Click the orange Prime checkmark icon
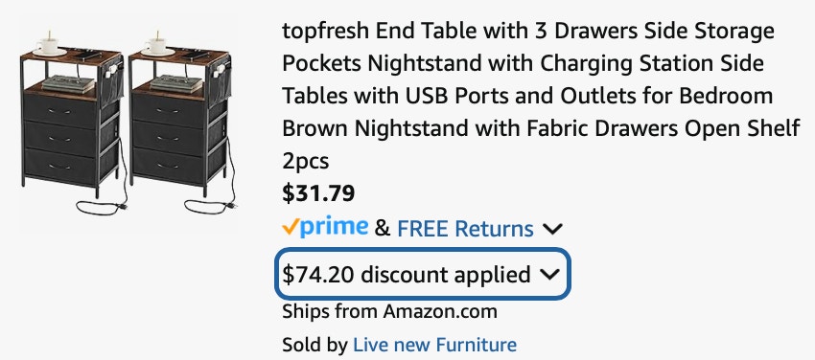Screen dimensions: 815x360 (290, 227)
